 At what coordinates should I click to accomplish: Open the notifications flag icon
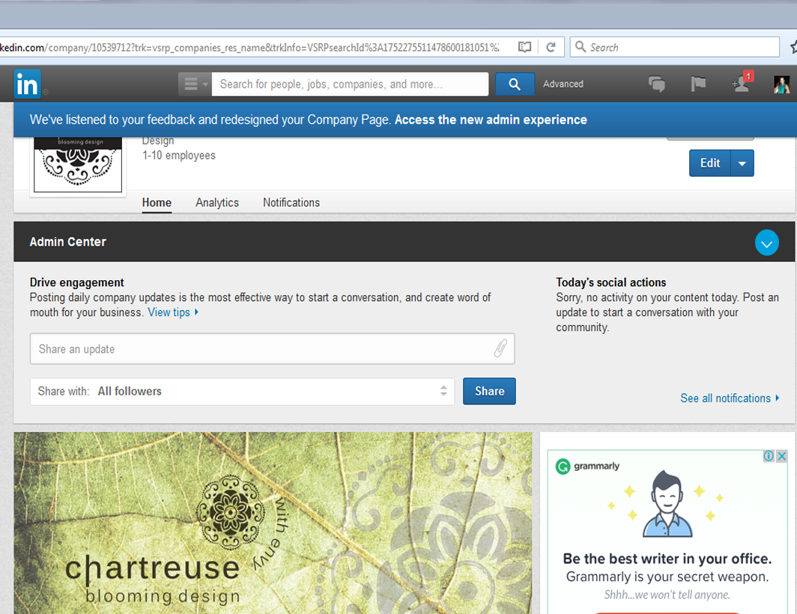(698, 85)
